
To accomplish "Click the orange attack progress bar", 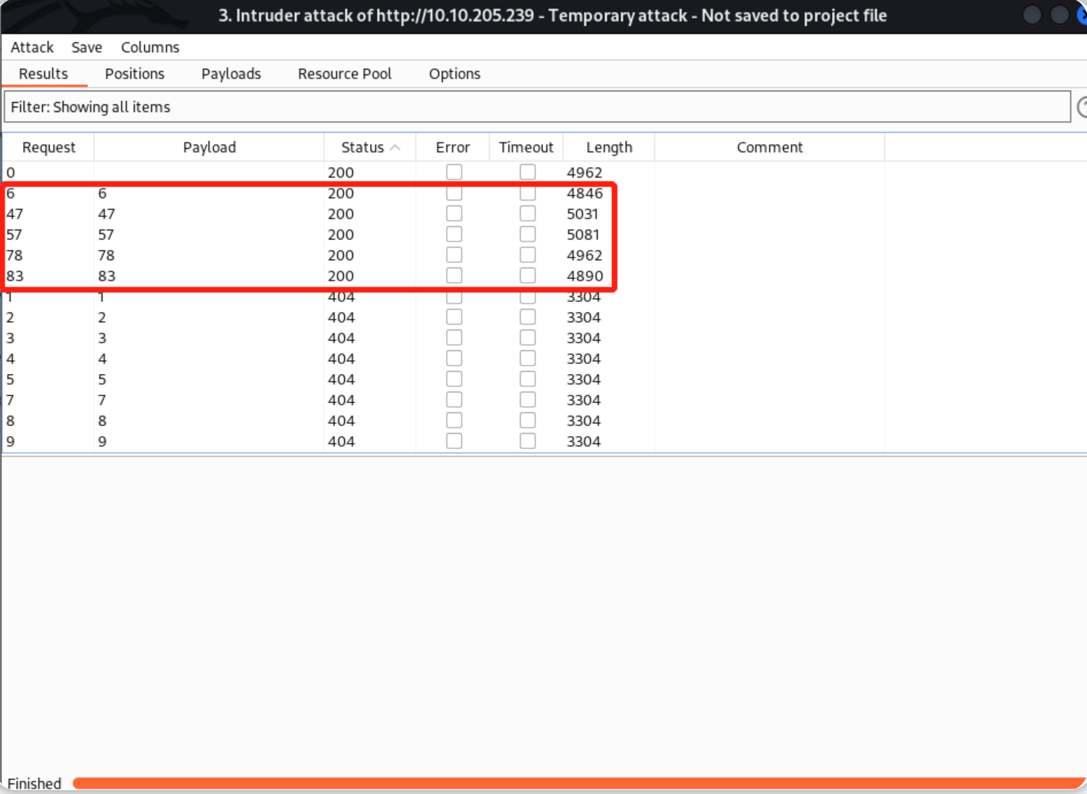I will pos(579,783).
